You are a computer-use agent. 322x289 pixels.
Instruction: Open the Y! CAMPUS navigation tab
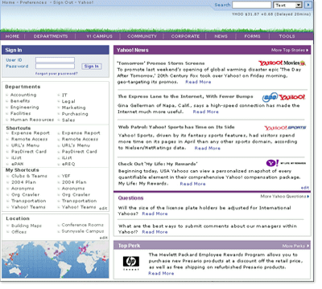click(x=99, y=36)
